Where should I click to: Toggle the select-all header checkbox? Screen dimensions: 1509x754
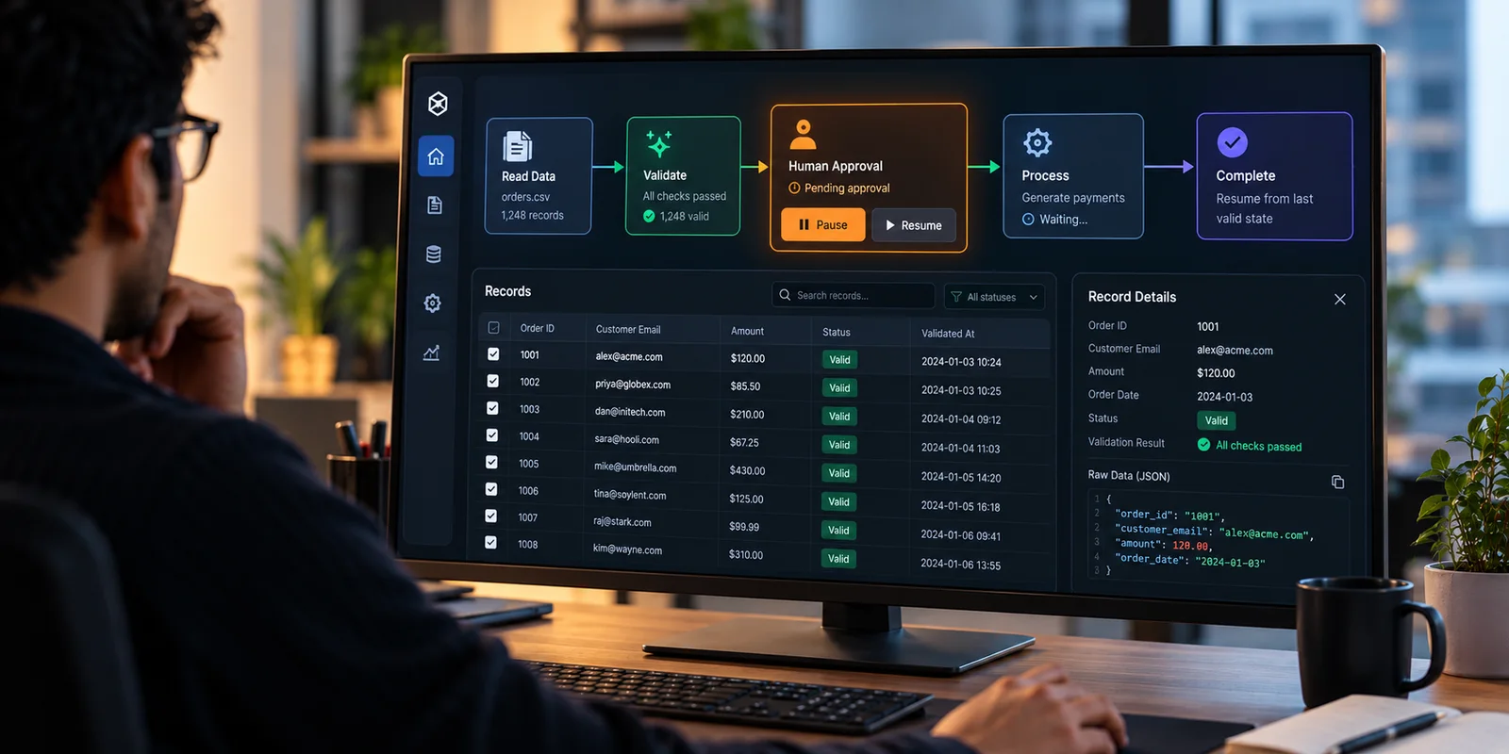coord(493,328)
